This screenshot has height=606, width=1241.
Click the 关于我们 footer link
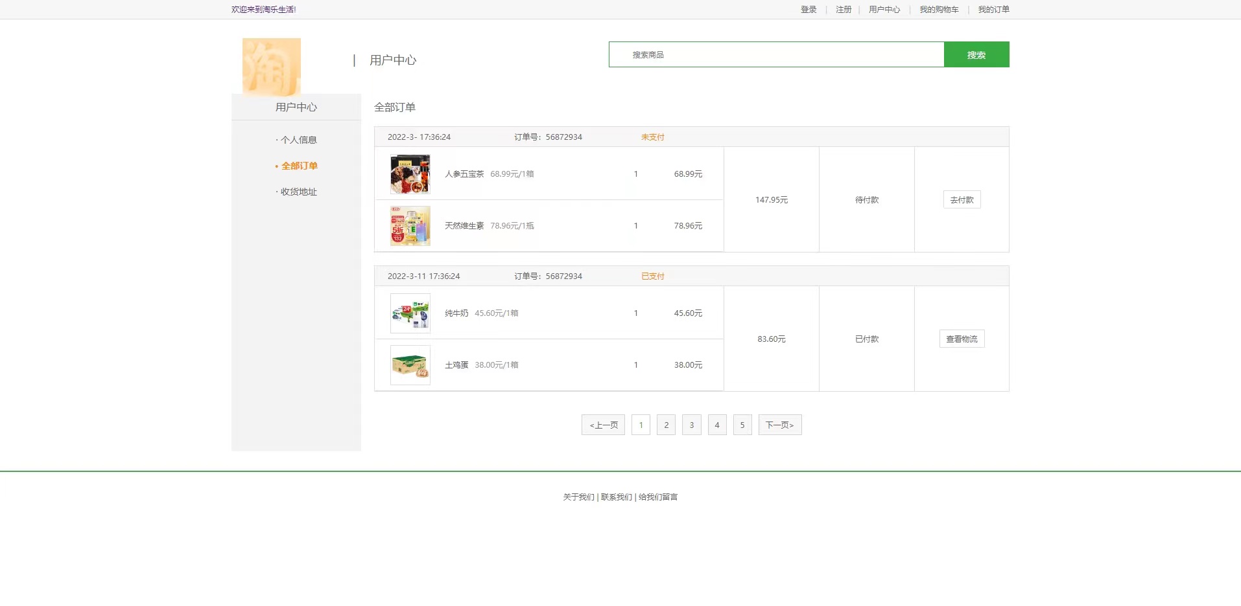[578, 497]
